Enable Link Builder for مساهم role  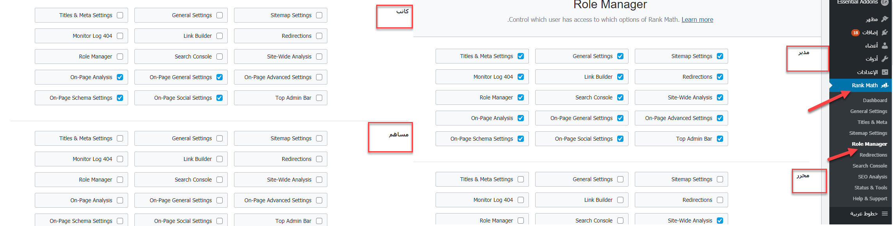[x=220, y=159]
